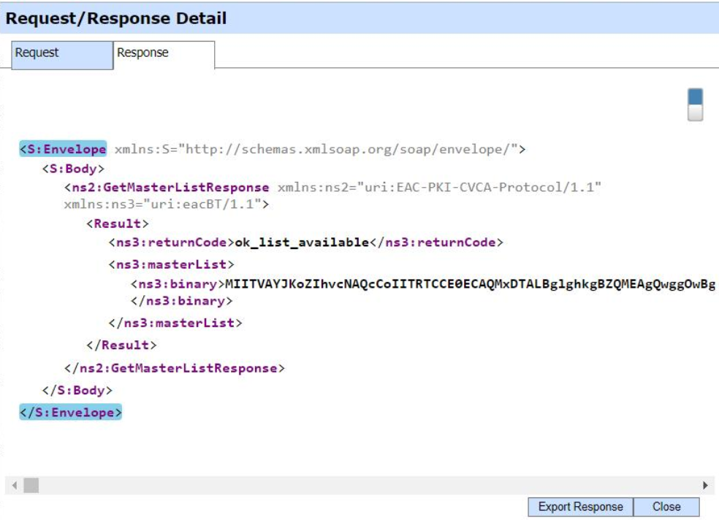Select the Response tab

point(143,53)
